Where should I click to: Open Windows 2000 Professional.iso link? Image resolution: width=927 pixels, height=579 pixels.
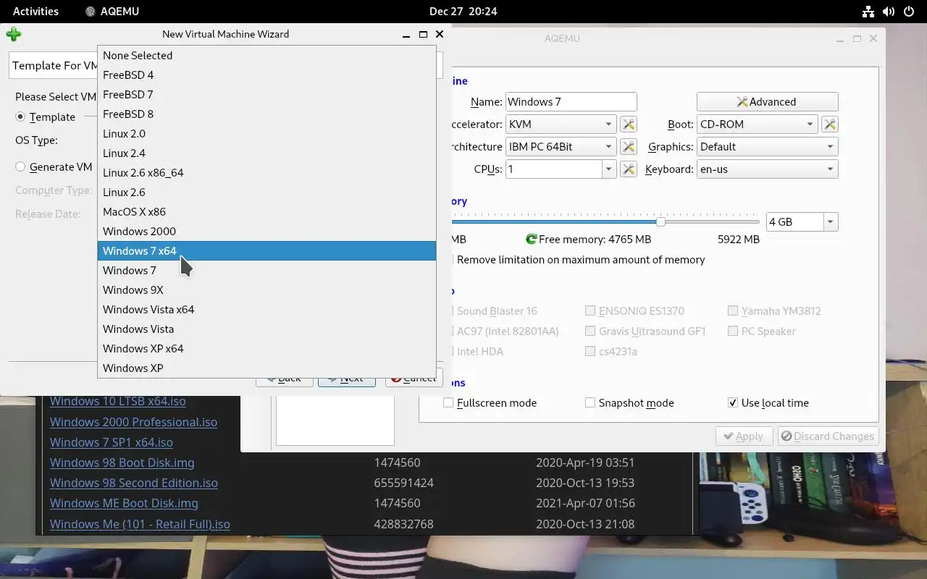click(x=133, y=422)
